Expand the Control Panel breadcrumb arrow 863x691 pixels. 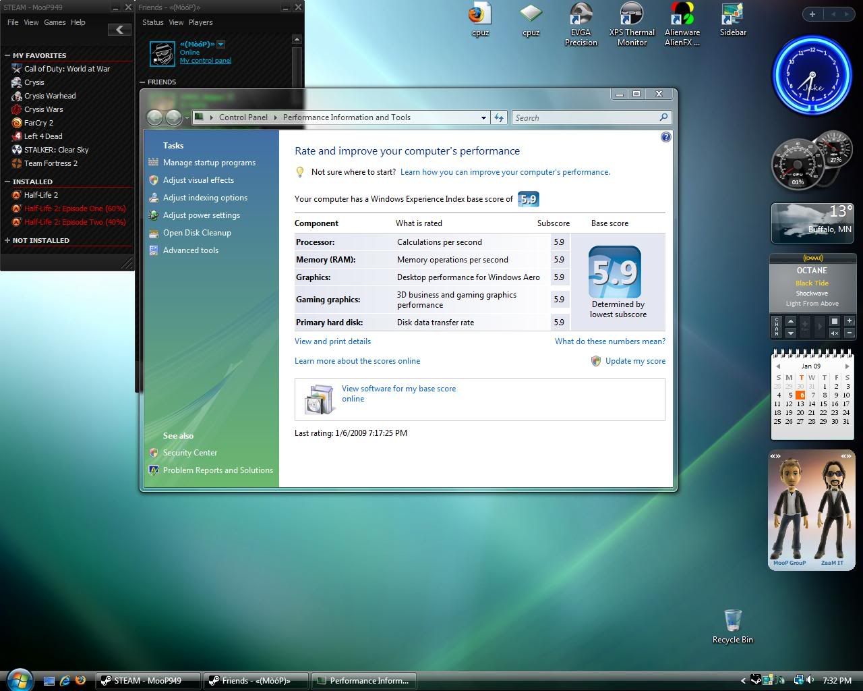(x=275, y=117)
